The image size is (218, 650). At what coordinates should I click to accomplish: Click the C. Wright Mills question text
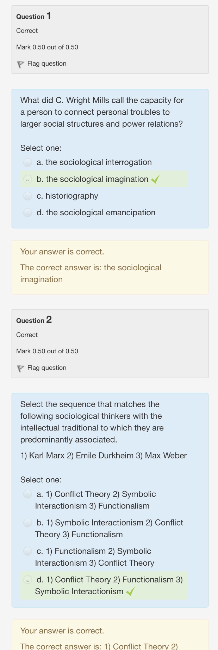click(102, 112)
